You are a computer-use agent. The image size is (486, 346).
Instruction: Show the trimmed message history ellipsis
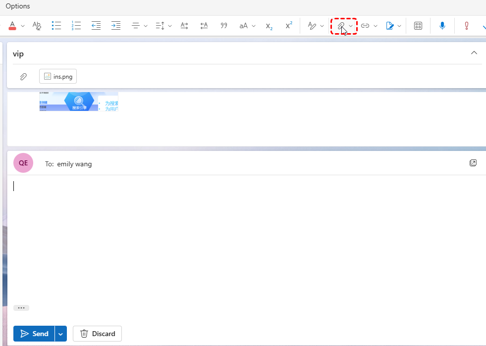pyautogui.click(x=21, y=308)
